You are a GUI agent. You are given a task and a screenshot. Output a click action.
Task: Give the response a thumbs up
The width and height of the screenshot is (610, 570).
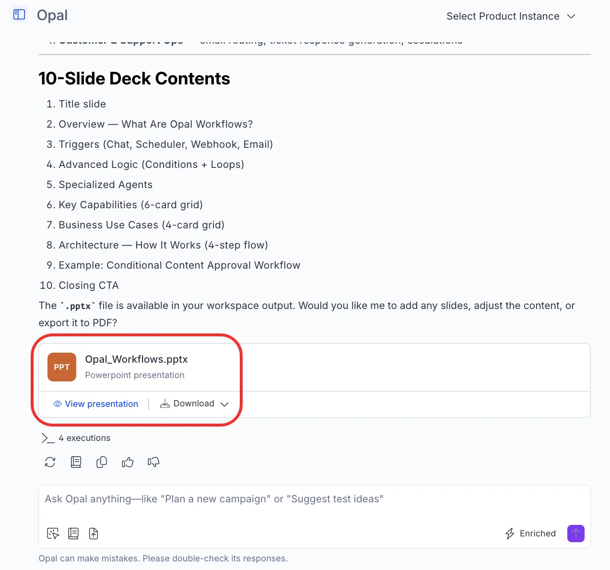[128, 462]
